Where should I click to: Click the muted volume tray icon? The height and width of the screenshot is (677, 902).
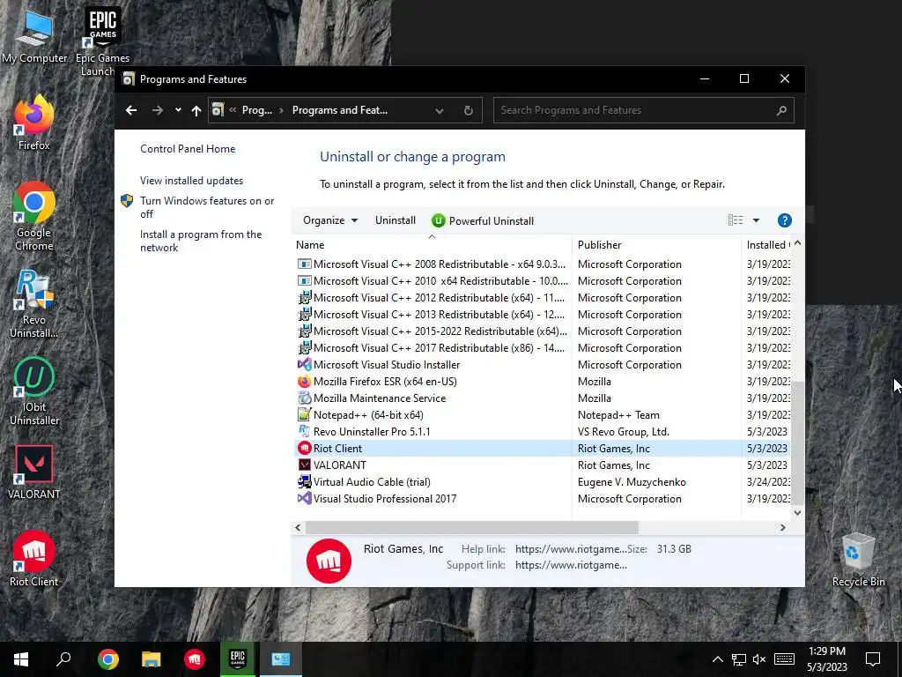click(759, 659)
